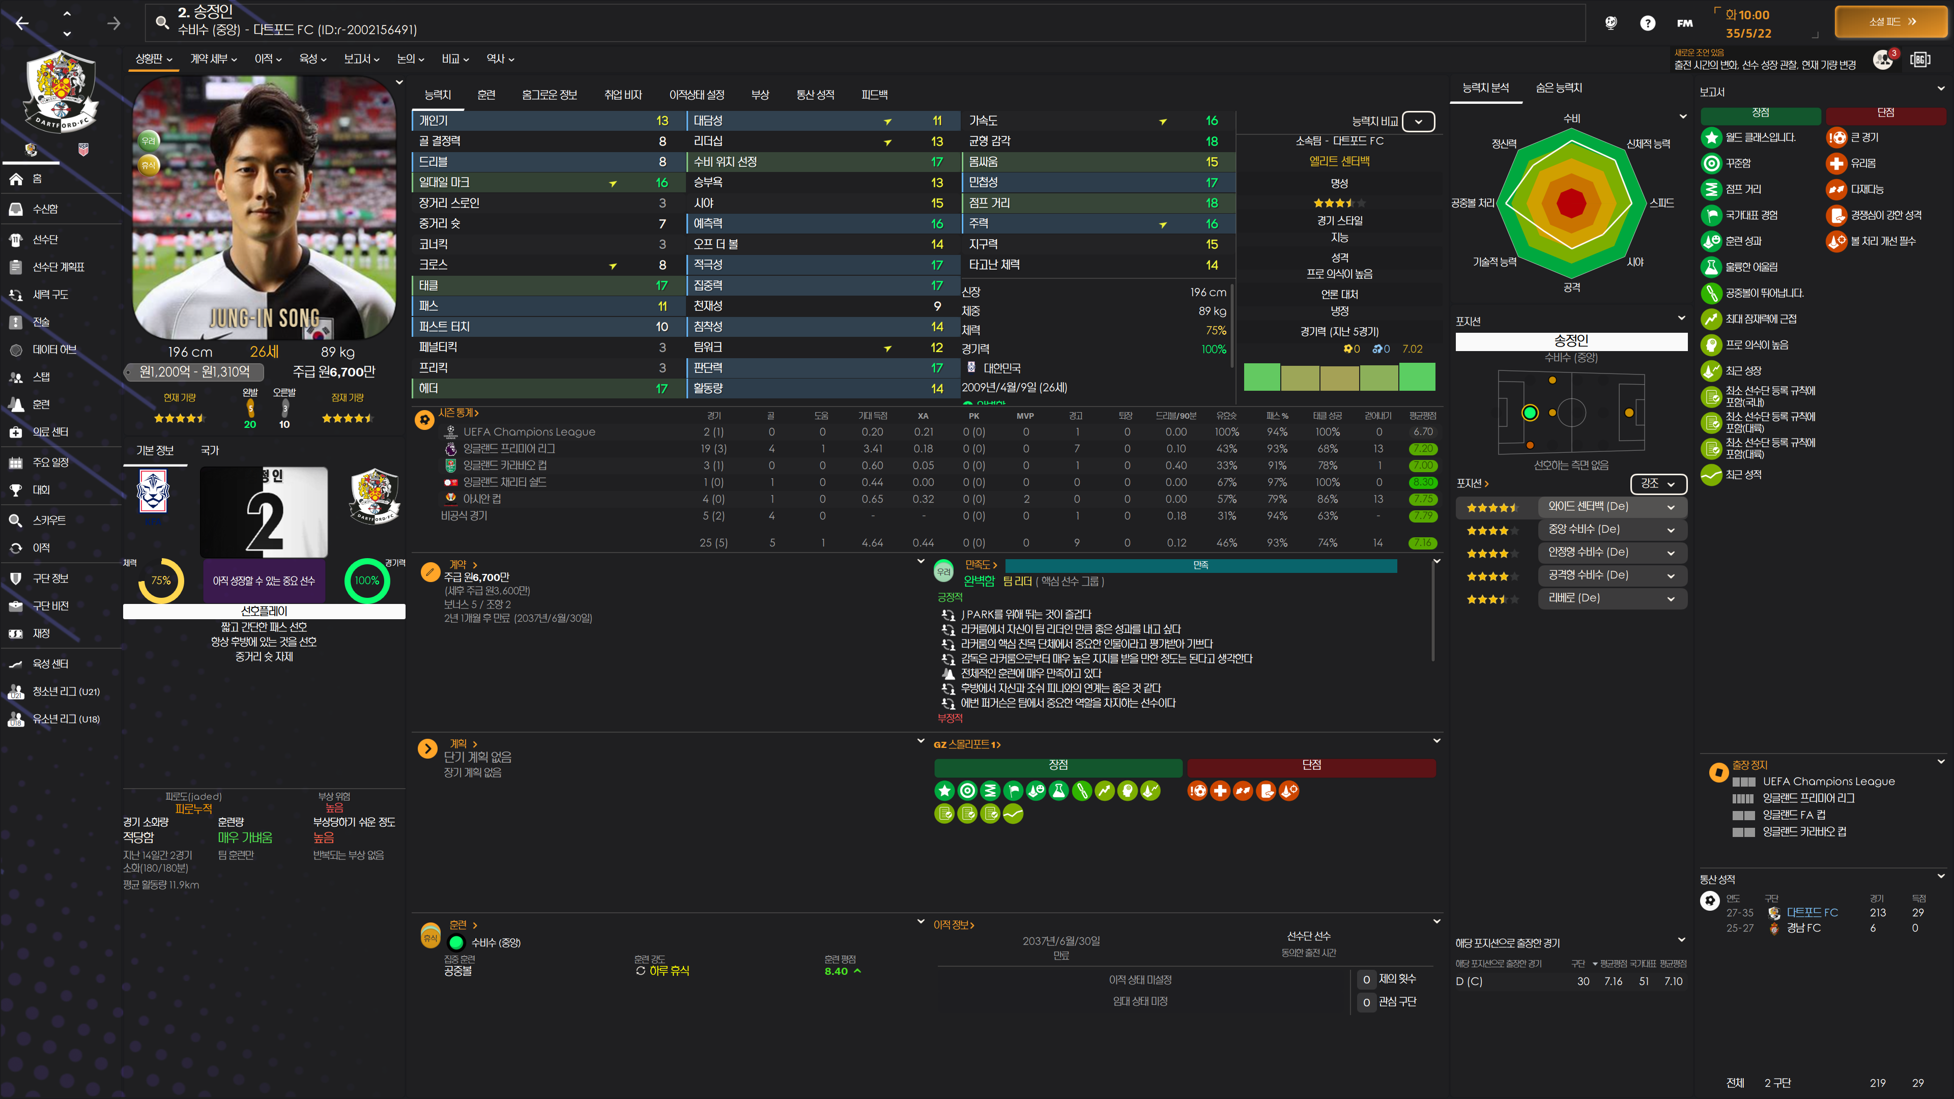Open the help question mark icon
The image size is (1954, 1099).
[1647, 23]
